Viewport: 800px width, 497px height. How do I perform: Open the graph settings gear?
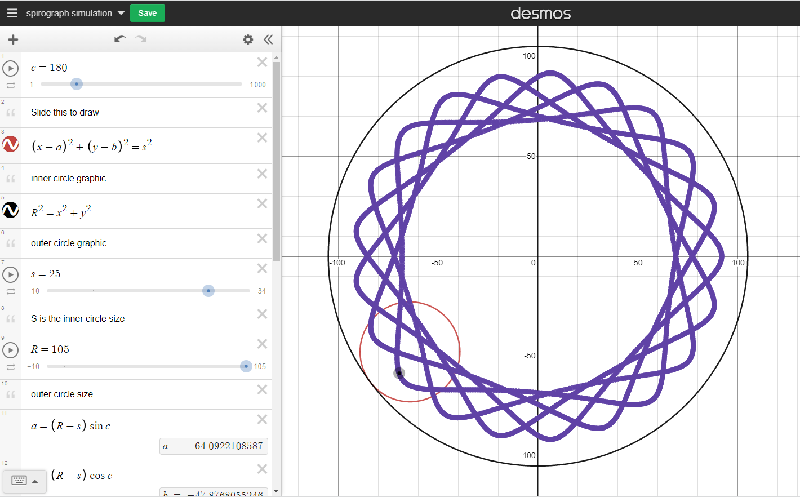pos(248,39)
